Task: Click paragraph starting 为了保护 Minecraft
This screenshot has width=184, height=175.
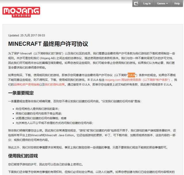Action: [x=91, y=60]
